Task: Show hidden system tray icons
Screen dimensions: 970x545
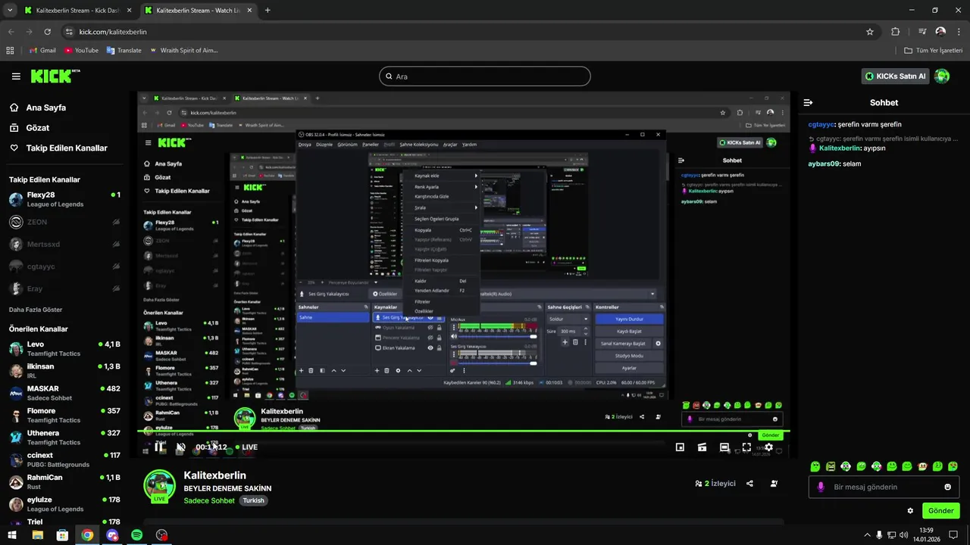Action: [867, 535]
